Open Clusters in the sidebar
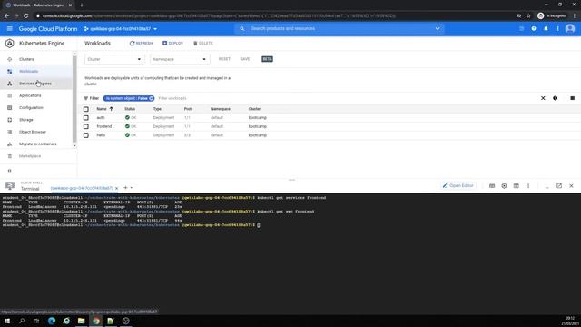 pyautogui.click(x=26, y=59)
